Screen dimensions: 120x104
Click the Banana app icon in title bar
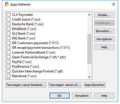(7, 4)
